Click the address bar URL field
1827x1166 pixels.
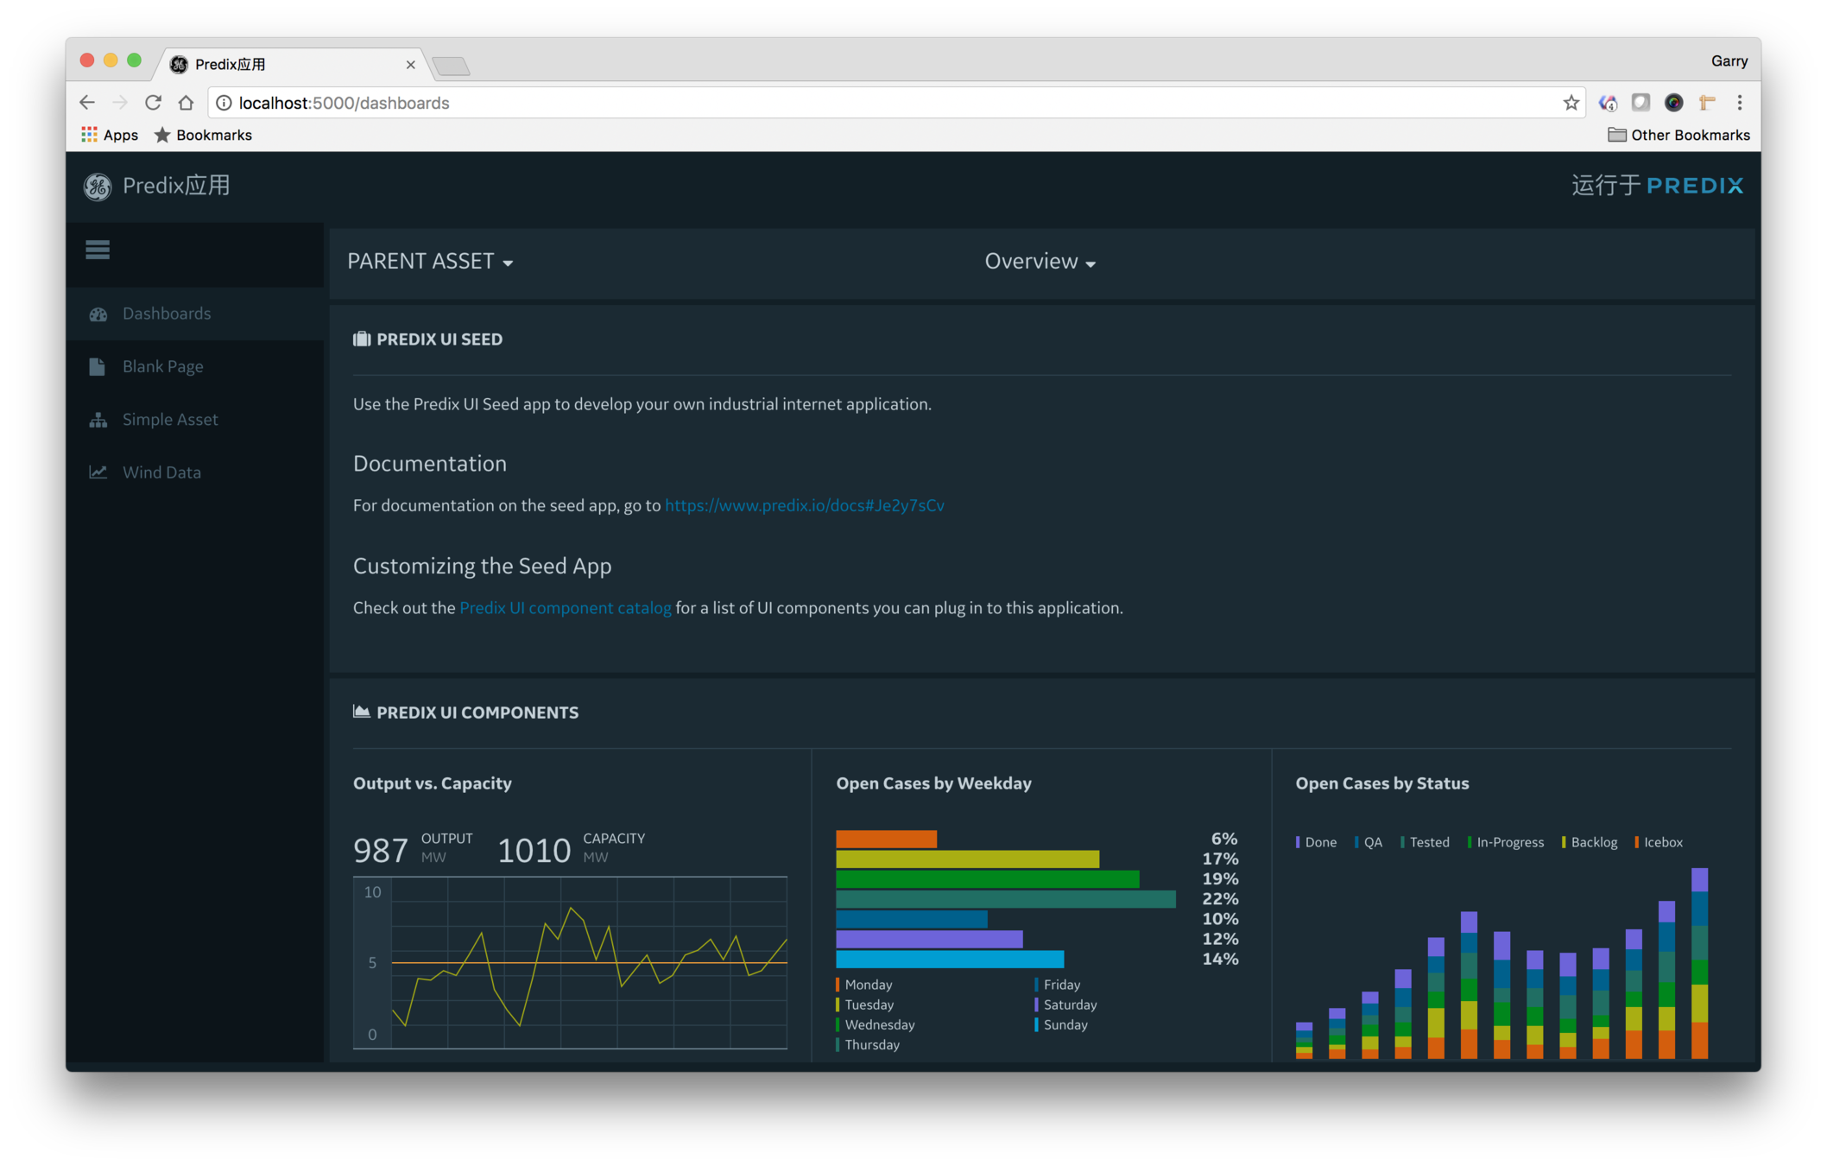863,103
